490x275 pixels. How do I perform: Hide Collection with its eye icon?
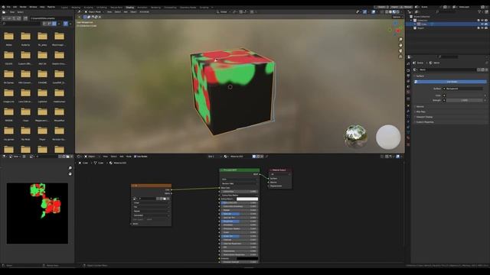tap(482, 21)
